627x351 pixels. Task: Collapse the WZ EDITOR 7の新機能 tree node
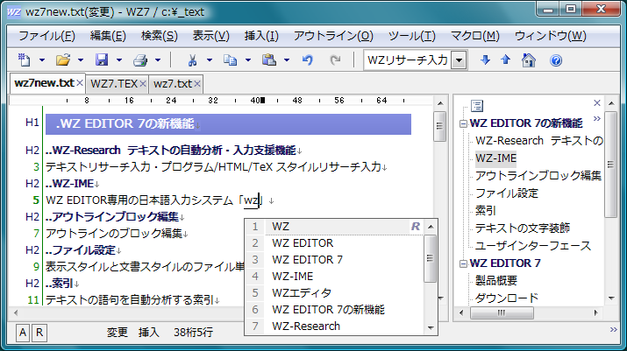click(463, 123)
